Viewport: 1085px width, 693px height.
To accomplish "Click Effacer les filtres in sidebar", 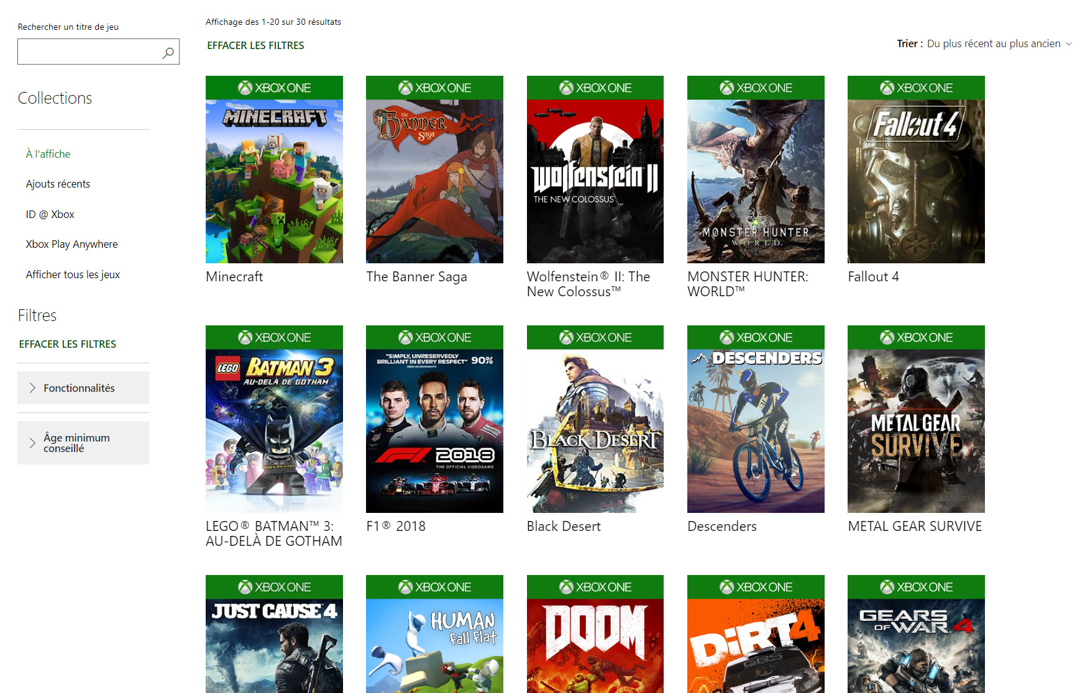I will click(67, 344).
